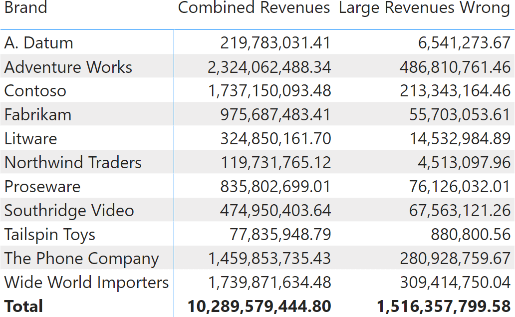Click Fabrikam large revenue 55,703,053.61

coord(460,115)
